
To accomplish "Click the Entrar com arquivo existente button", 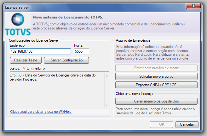I will [157, 68].
